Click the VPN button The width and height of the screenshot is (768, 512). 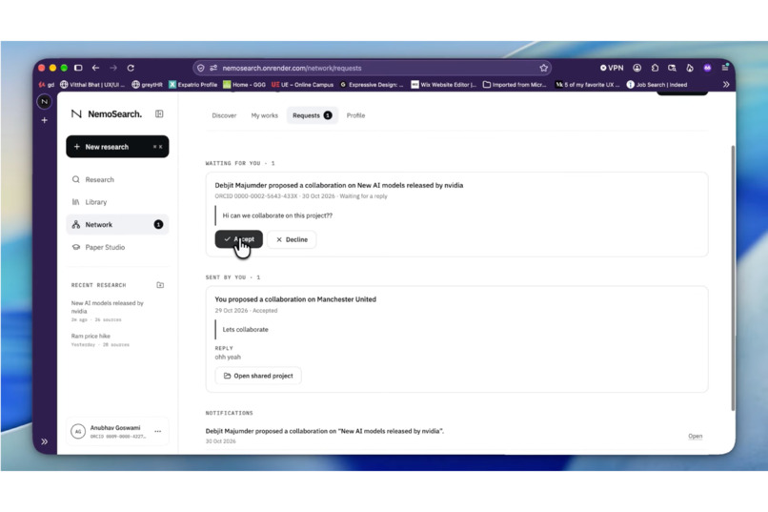(612, 68)
